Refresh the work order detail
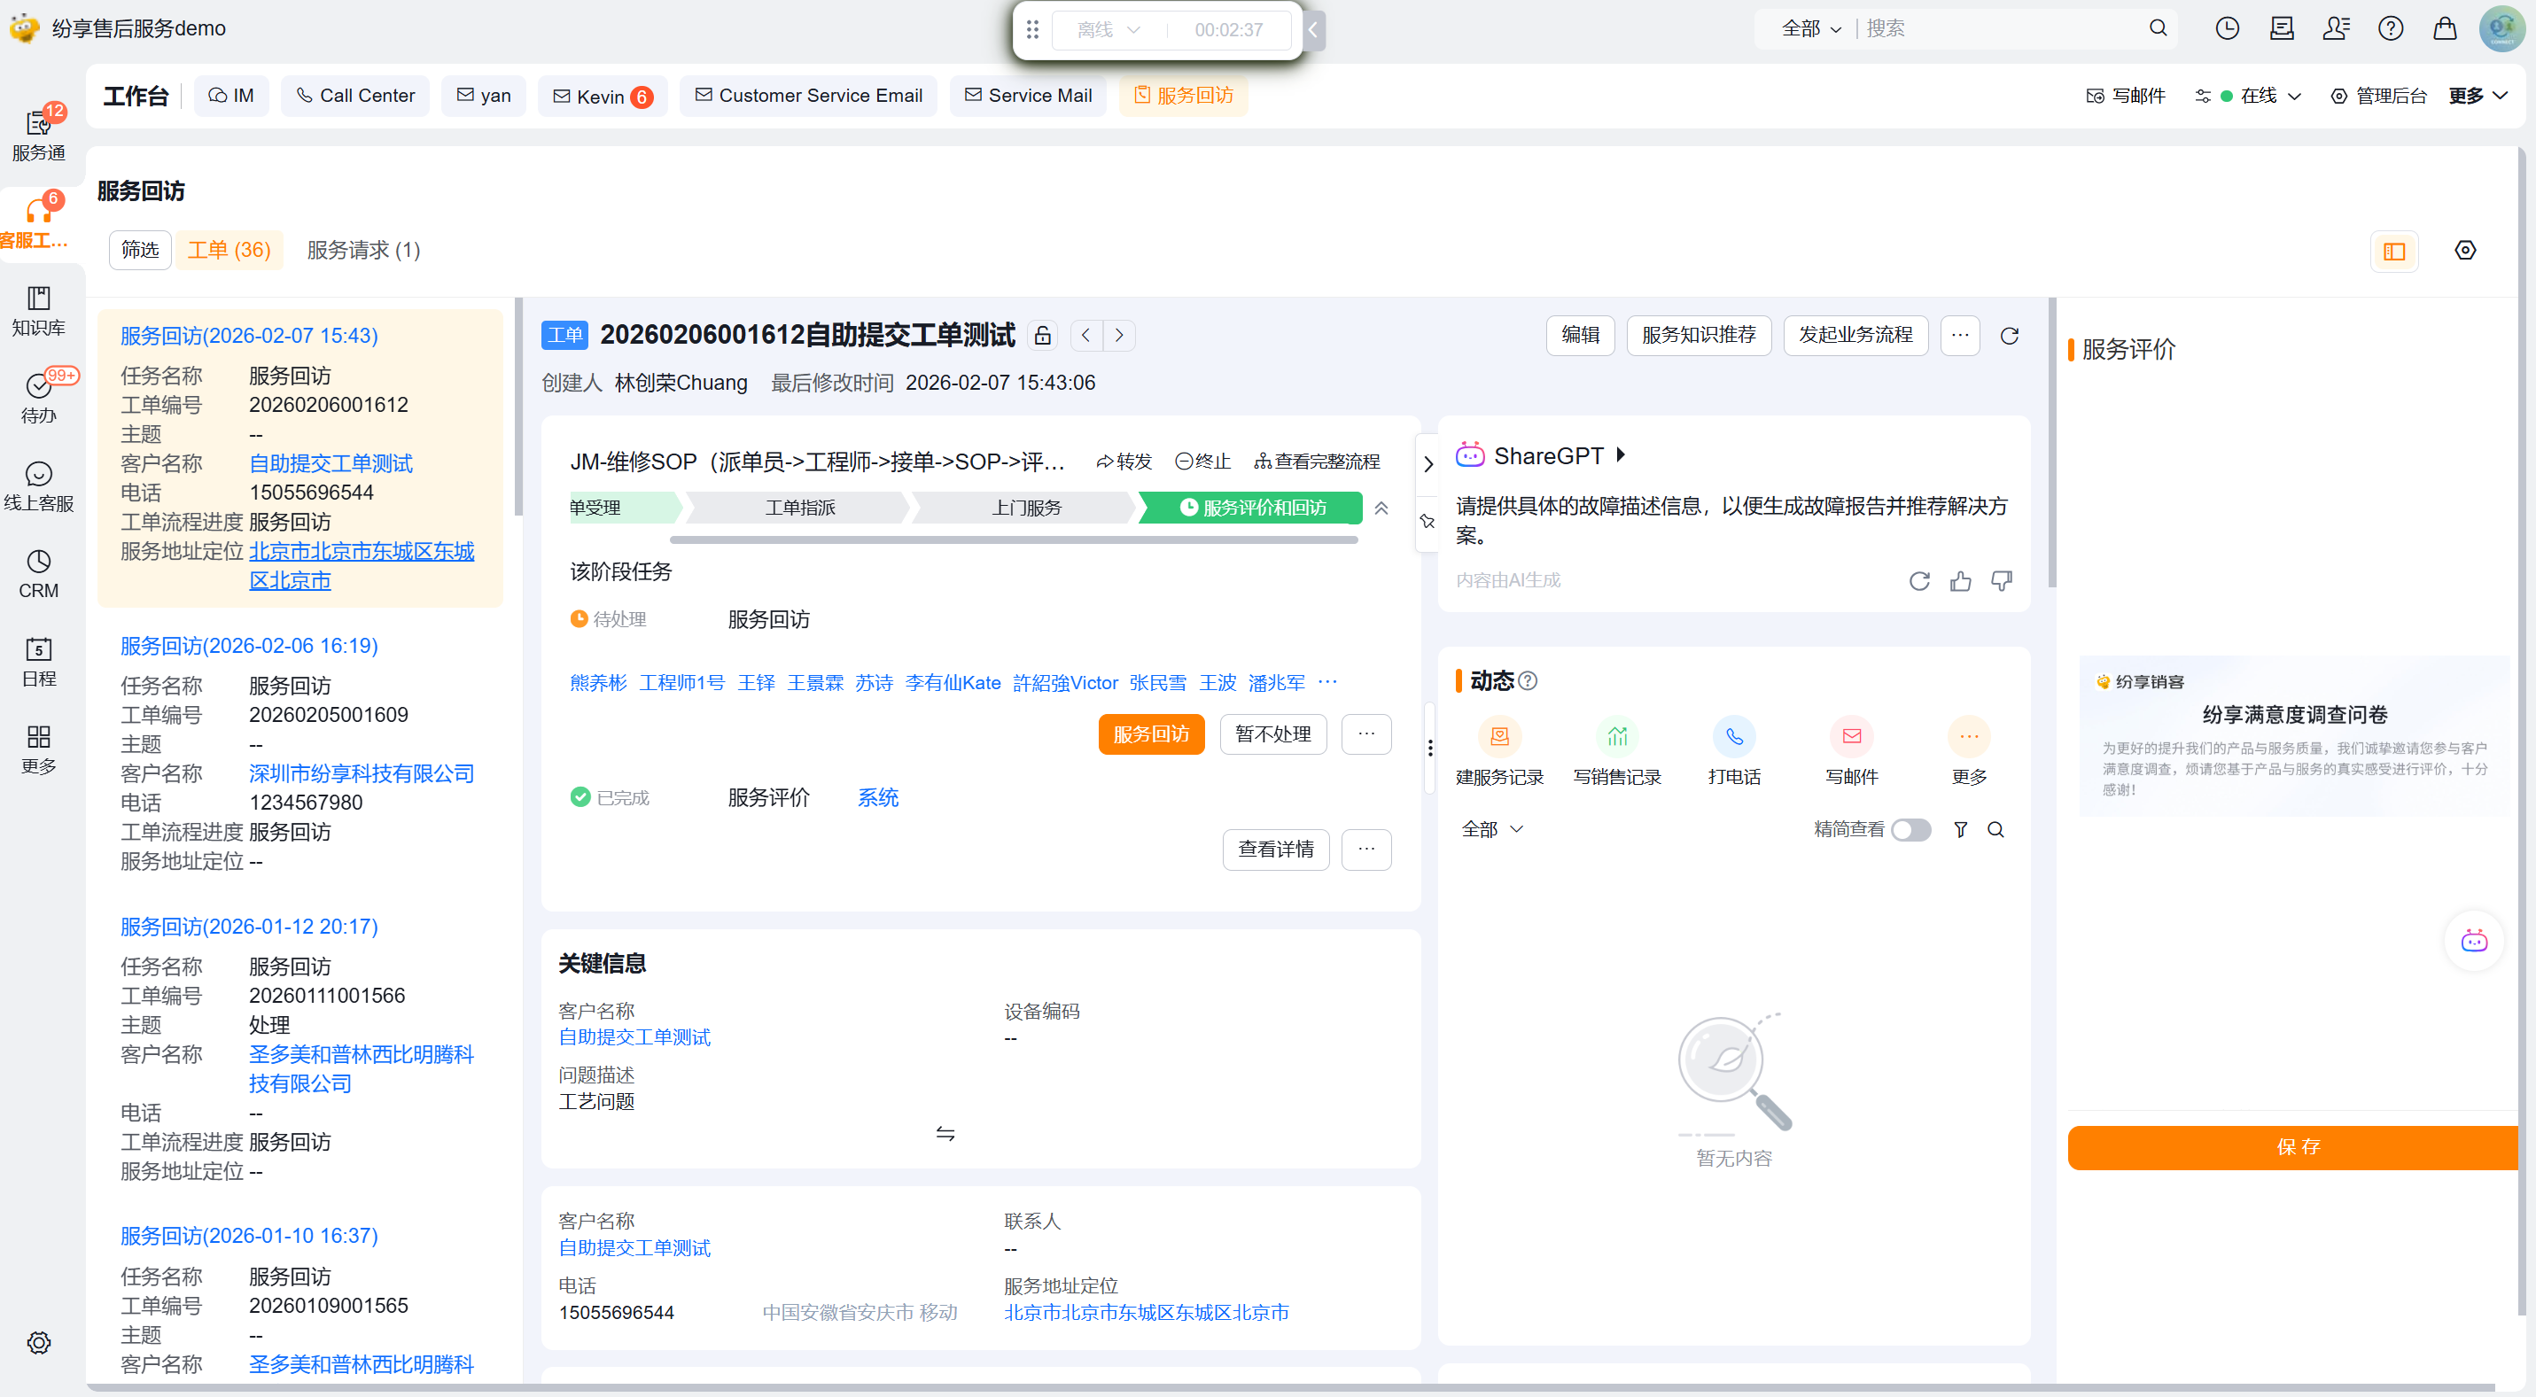The width and height of the screenshot is (2536, 1397). click(x=2010, y=336)
